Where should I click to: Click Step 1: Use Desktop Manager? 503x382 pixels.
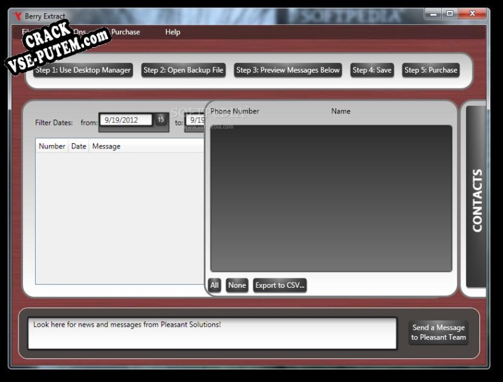click(83, 70)
